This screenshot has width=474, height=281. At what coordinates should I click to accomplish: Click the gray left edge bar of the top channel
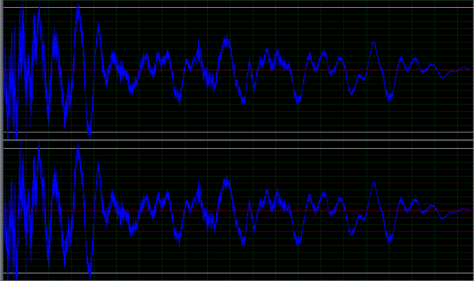1,70
